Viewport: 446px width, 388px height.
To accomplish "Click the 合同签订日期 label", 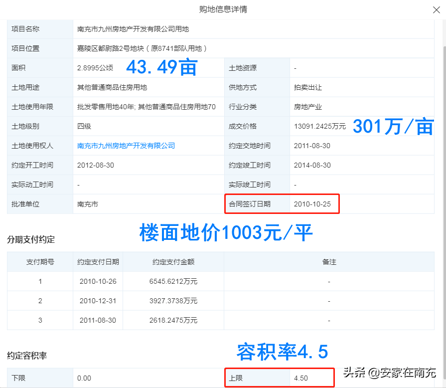I will click(250, 204).
